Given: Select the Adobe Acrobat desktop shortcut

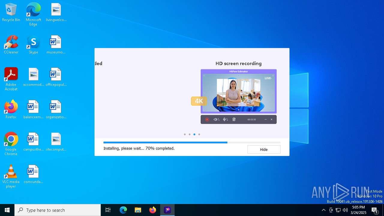Looking at the screenshot, I should (11, 79).
